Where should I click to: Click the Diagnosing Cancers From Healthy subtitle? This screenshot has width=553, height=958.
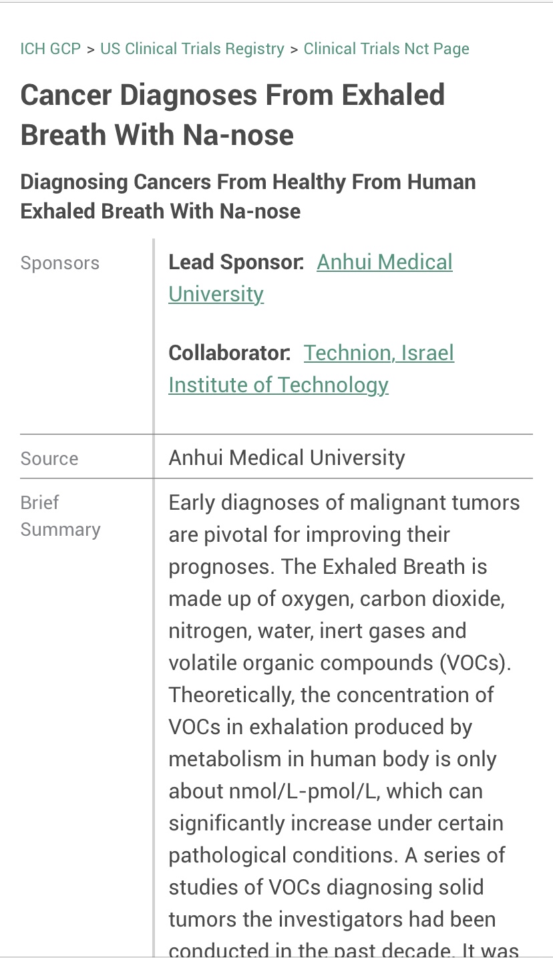(x=248, y=196)
